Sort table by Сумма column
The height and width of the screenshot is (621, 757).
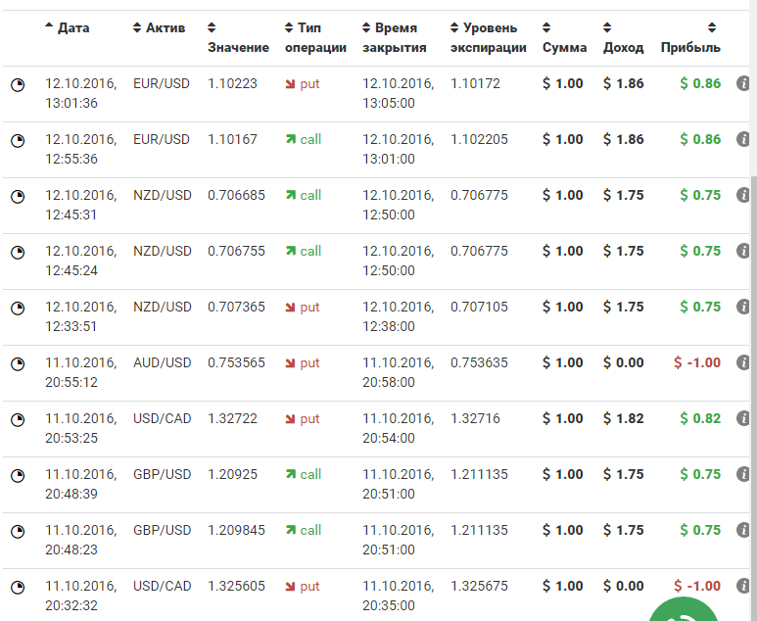pyautogui.click(x=564, y=37)
